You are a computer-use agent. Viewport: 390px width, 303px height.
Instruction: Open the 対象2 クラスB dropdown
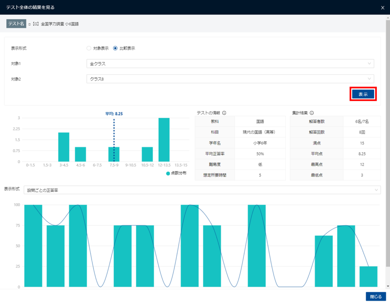230,79
